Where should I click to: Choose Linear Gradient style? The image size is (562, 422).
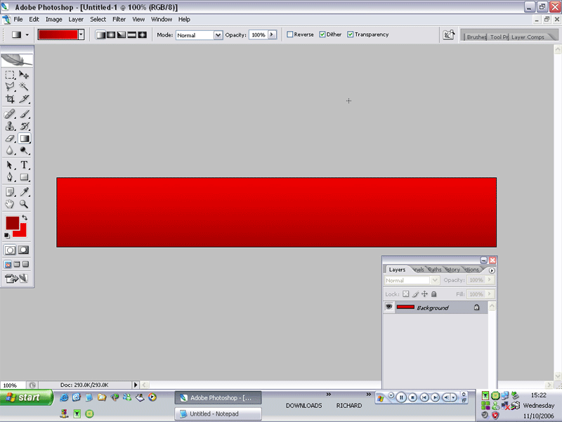click(100, 34)
